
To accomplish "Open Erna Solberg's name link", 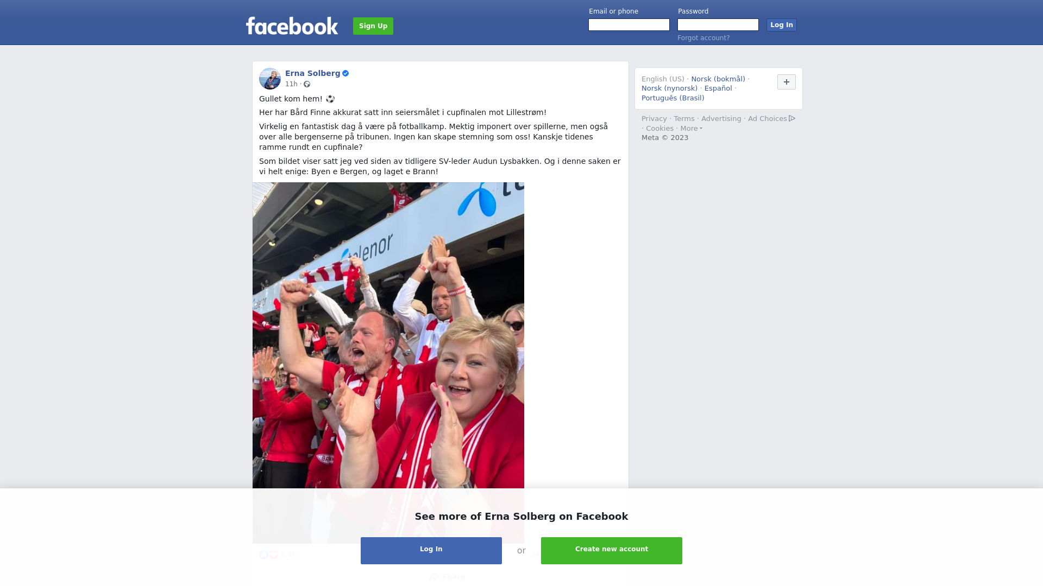I will tap(312, 73).
